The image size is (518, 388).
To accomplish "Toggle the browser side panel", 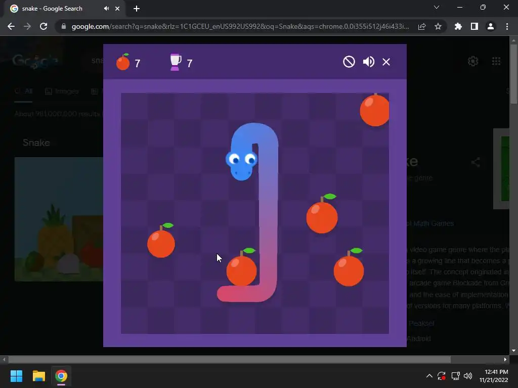I will coord(474,26).
